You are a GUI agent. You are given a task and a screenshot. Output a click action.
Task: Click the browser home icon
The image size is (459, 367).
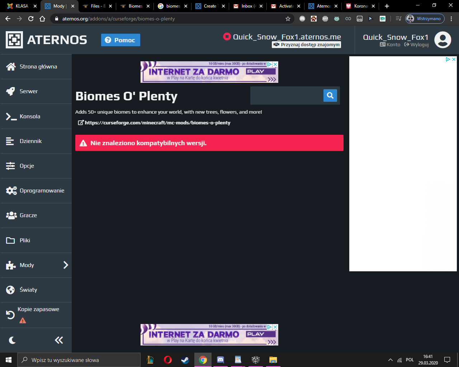(x=42, y=19)
